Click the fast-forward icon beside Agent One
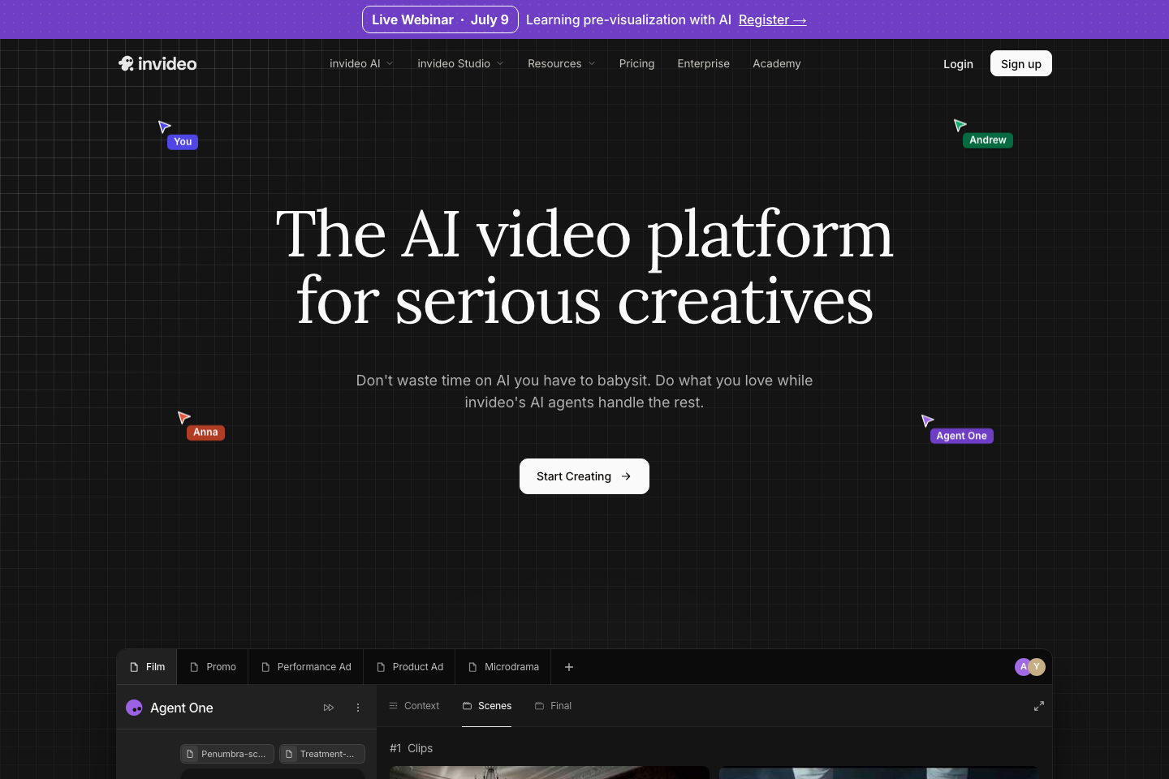The width and height of the screenshot is (1169, 779). click(x=329, y=708)
